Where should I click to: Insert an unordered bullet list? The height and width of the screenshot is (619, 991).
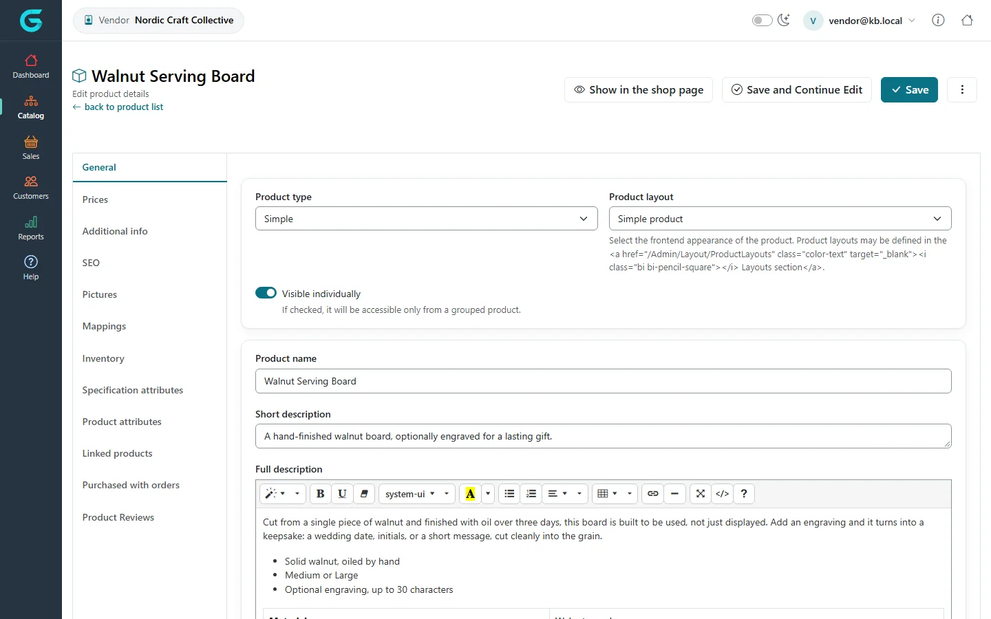point(509,494)
